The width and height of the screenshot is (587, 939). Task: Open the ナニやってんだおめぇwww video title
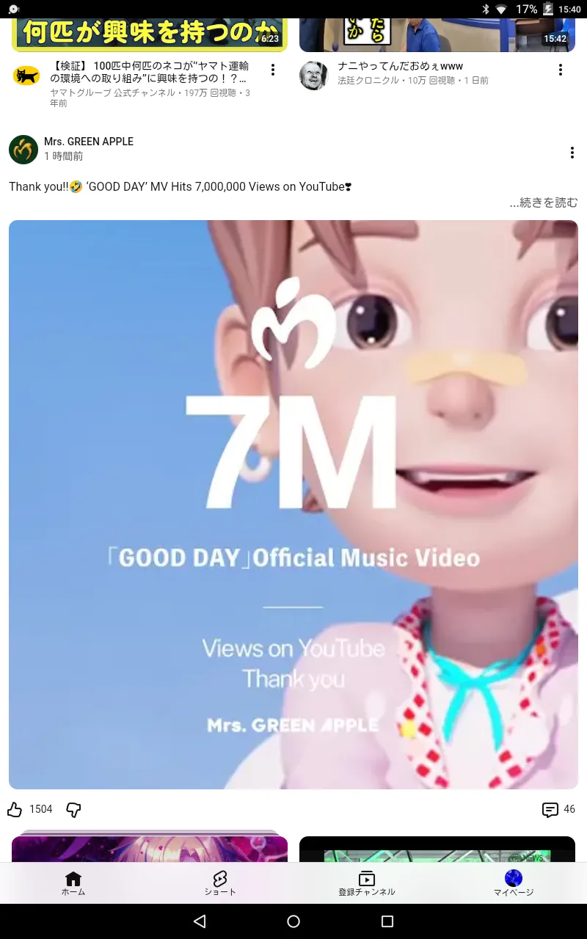click(x=400, y=66)
